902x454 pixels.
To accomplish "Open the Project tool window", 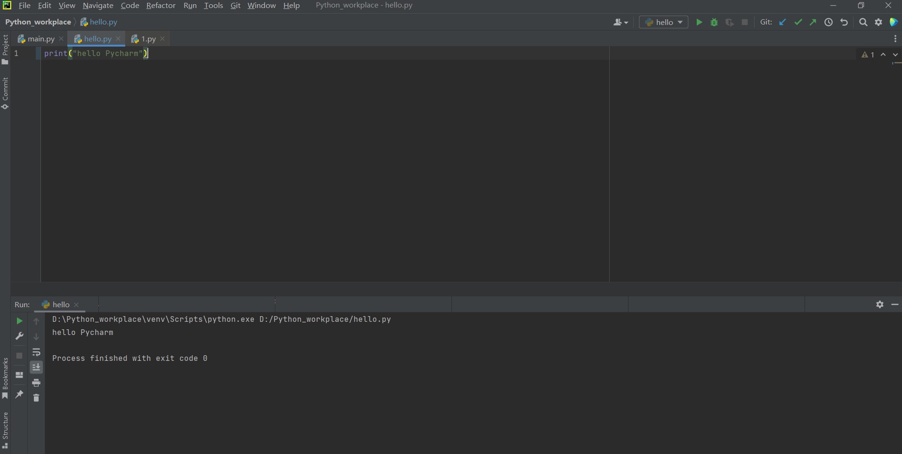I will pos(5,49).
